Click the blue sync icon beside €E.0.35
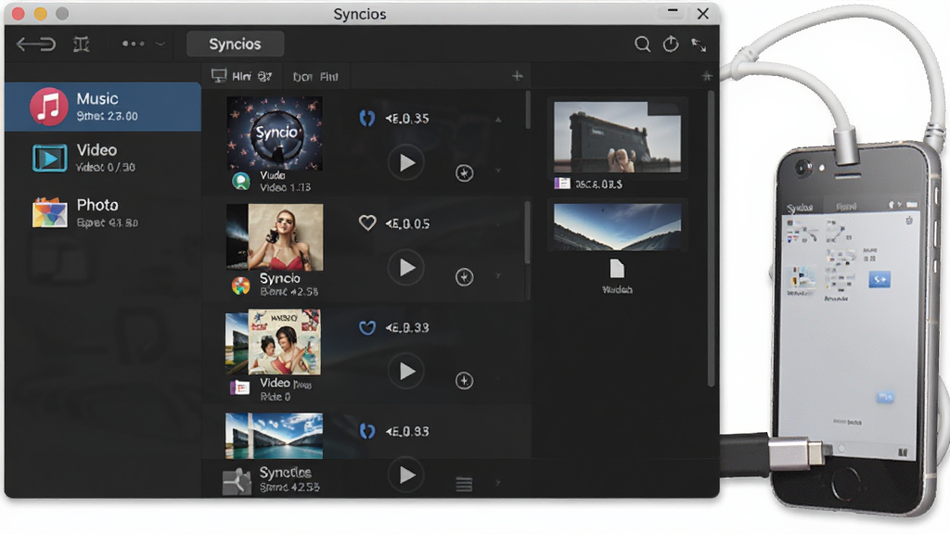The width and height of the screenshot is (950, 534). coord(367,118)
